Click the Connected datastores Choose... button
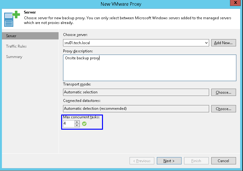Image resolution: width=243 pixels, height=171 pixels. 223,109
